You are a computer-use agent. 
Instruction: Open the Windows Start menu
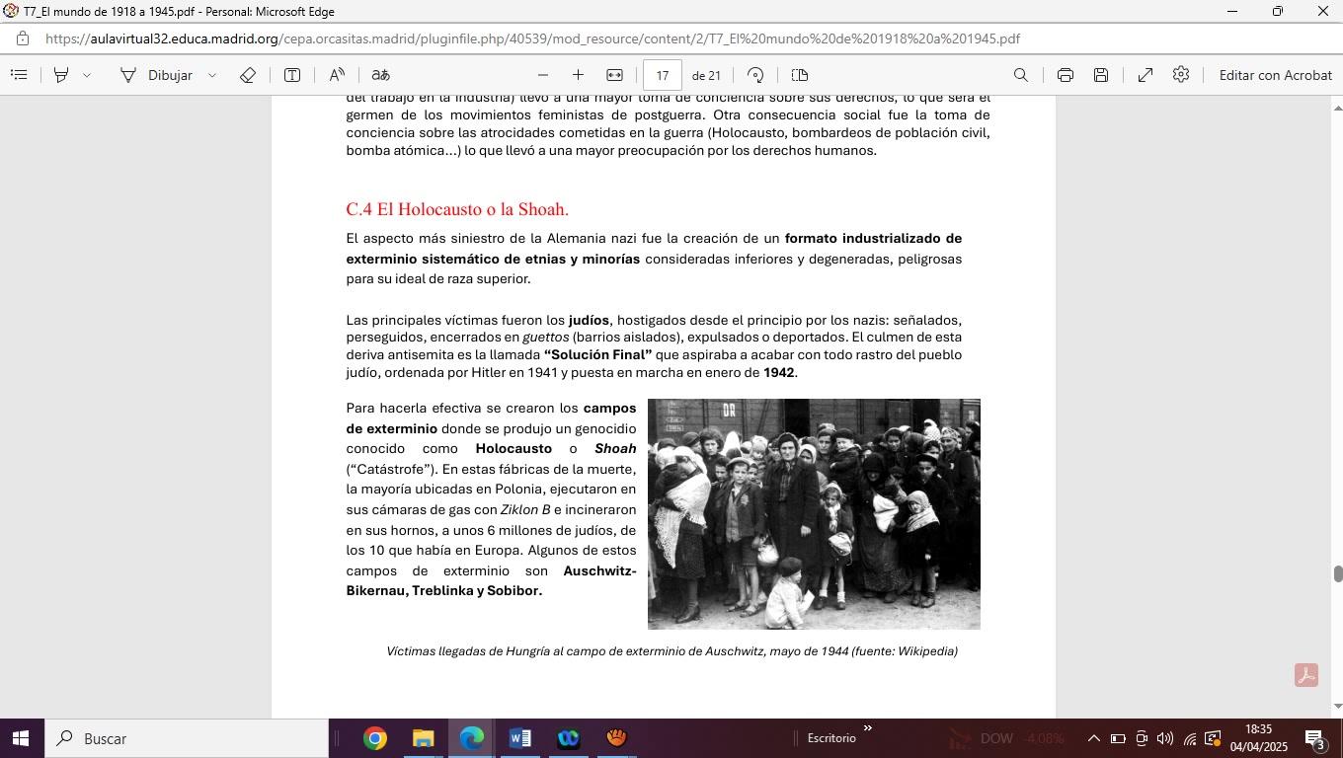click(21, 738)
